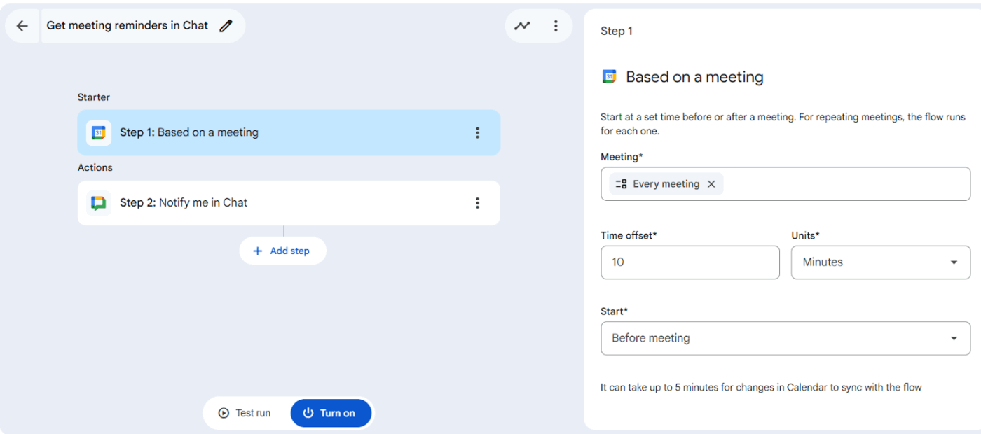
Task: Enable the flow with Turn on
Action: [x=331, y=413]
